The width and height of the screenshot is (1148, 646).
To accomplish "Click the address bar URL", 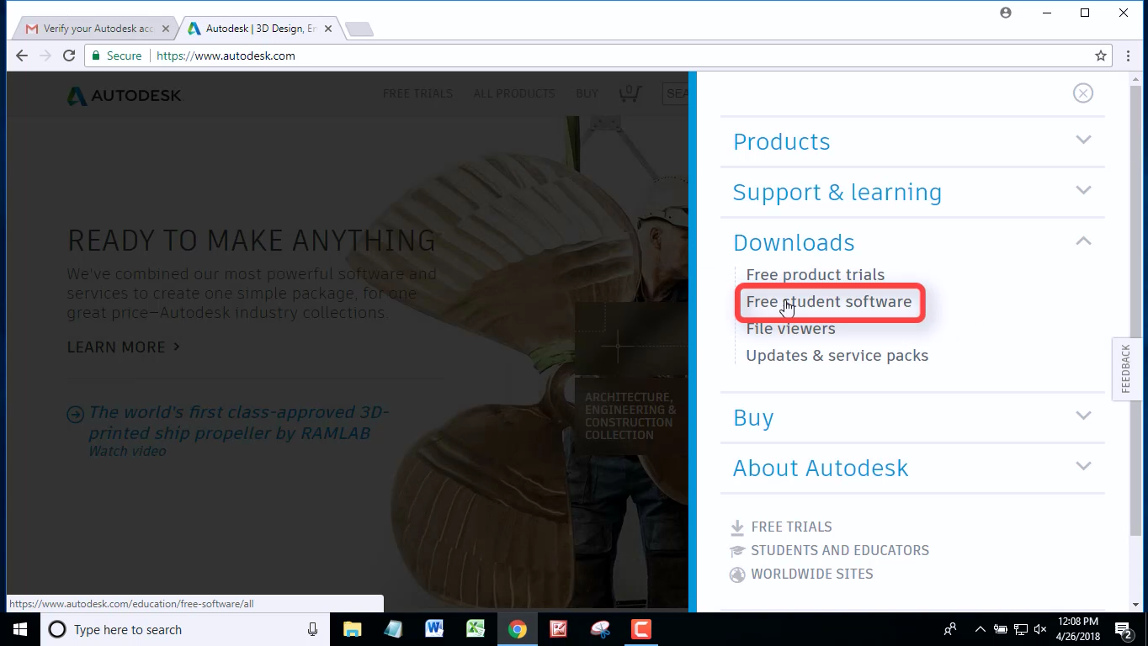I will 226,56.
